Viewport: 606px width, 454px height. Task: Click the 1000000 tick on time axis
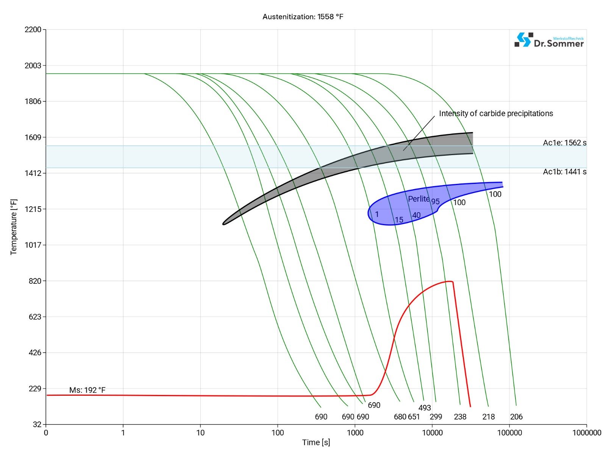click(586, 433)
